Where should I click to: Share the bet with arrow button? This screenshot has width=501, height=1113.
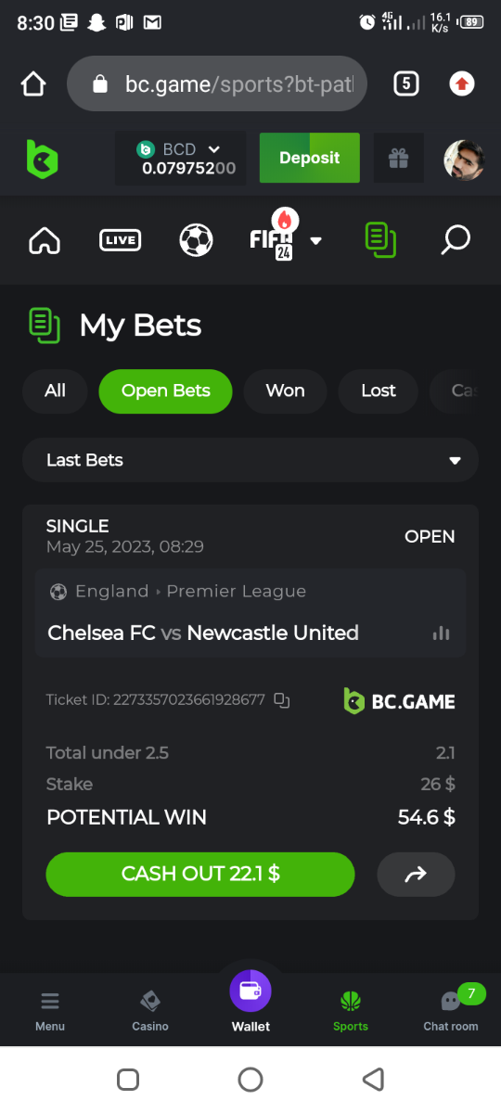(x=416, y=874)
